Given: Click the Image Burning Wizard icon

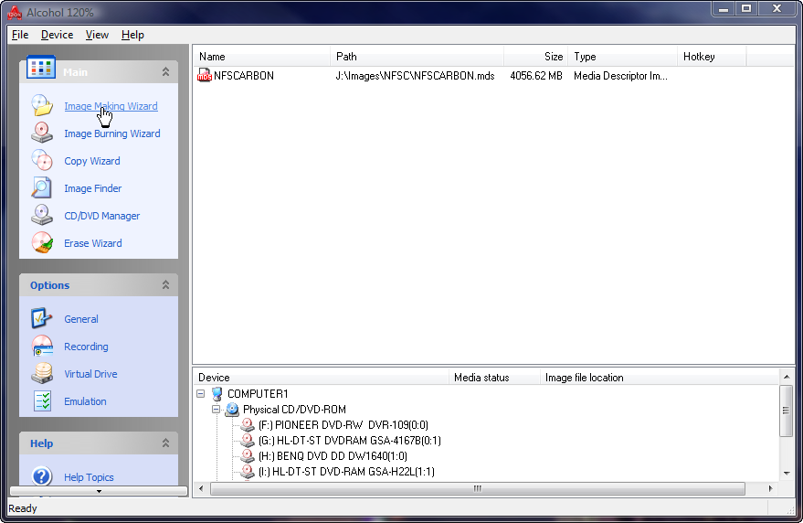Looking at the screenshot, I should click(x=42, y=133).
